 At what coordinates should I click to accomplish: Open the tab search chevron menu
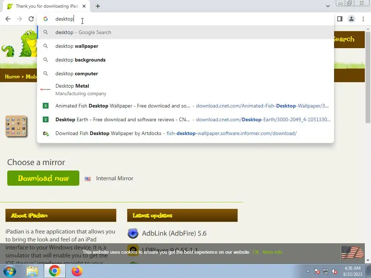[x=328, y=6]
